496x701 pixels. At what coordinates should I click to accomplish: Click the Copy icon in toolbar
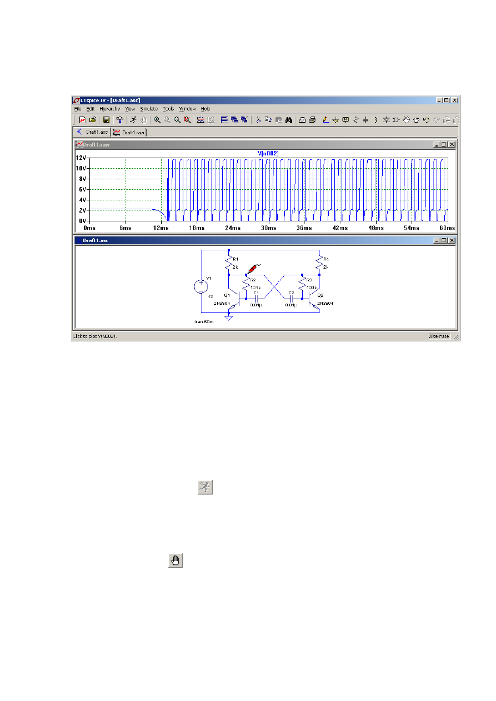268,119
